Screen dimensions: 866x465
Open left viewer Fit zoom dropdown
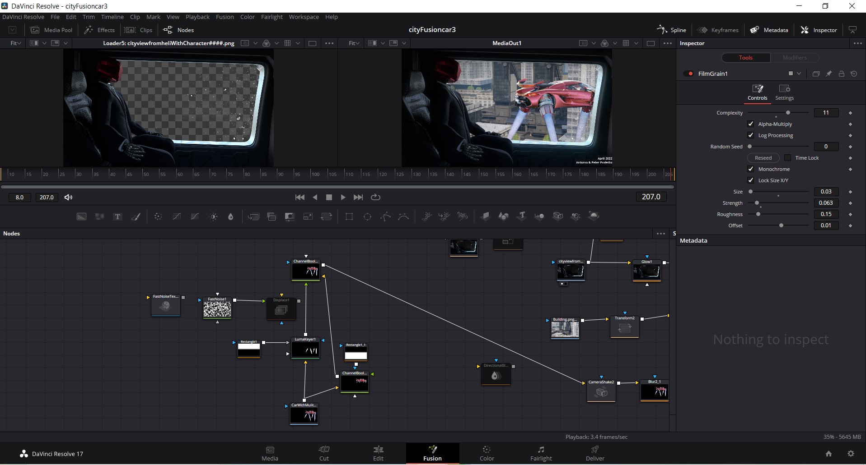click(x=16, y=43)
